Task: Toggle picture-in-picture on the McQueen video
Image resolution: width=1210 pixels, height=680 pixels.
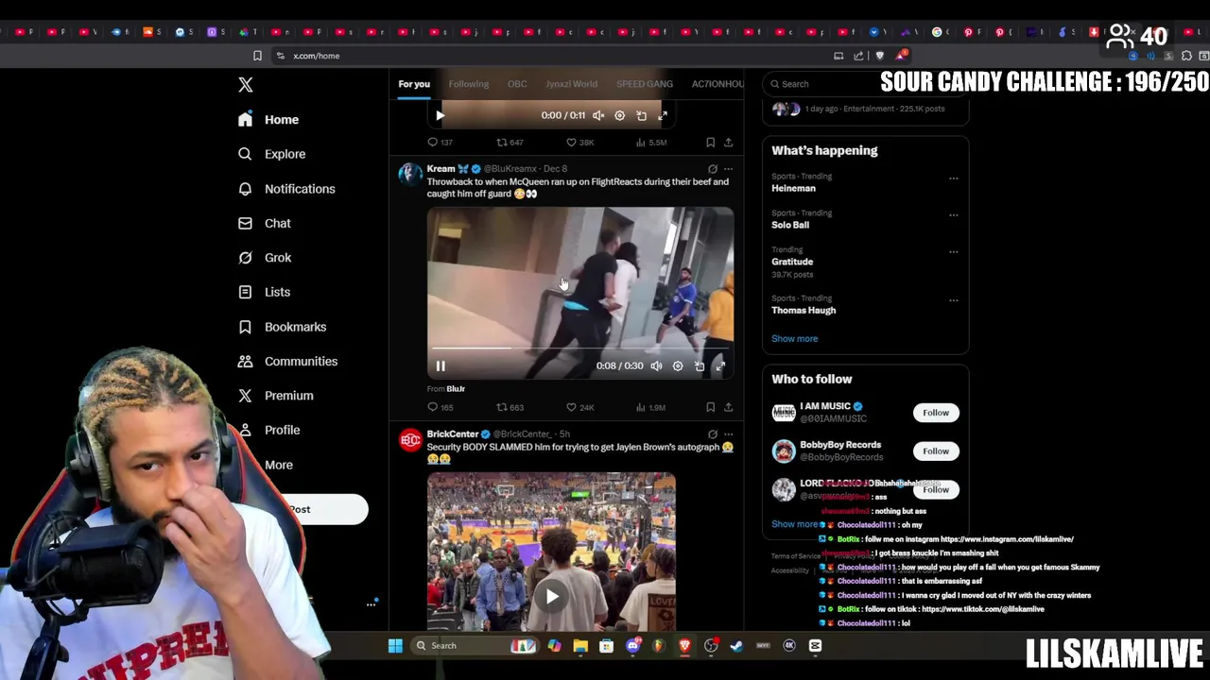Action: [x=700, y=365]
